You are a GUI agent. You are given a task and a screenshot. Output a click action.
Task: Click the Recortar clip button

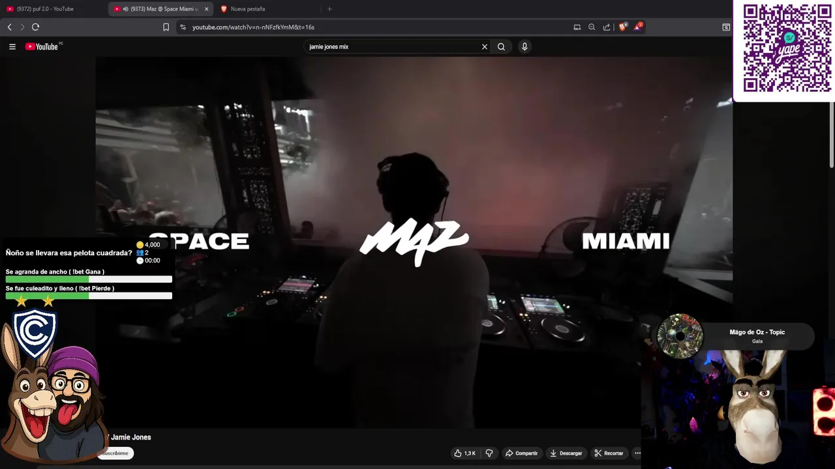[609, 453]
